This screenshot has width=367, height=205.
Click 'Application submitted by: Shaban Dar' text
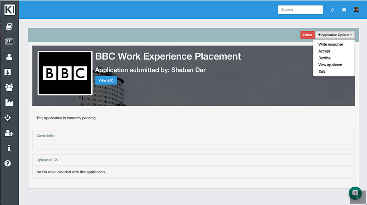150,70
